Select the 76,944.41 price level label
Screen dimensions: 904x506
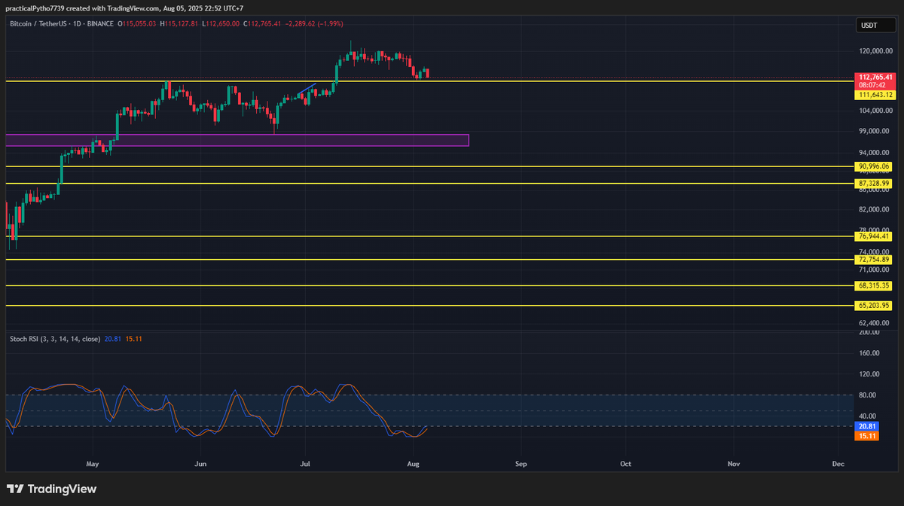(x=875, y=236)
